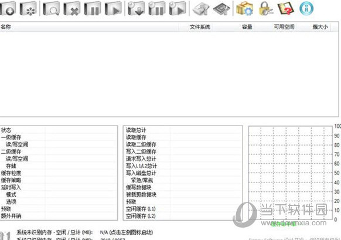Select the 状态 row

coord(58,130)
